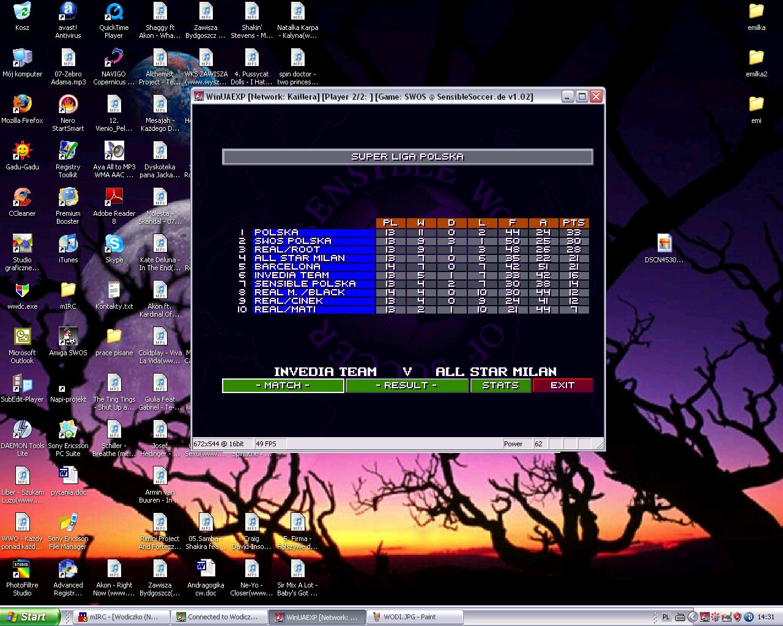783x626 pixels.
Task: Open the Skype desktop icon
Action: coord(114,245)
